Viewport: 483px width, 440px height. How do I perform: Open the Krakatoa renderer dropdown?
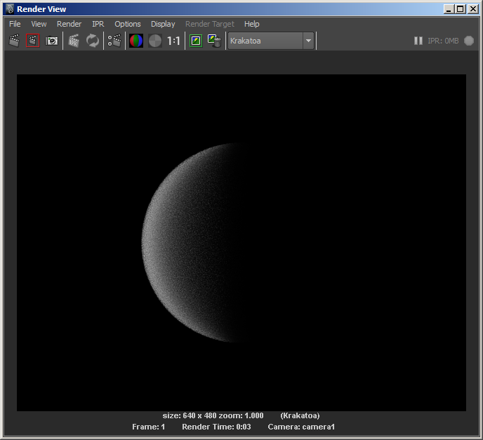pos(271,41)
